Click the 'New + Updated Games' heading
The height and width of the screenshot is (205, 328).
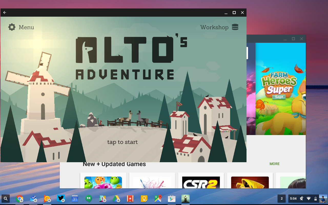tap(114, 164)
